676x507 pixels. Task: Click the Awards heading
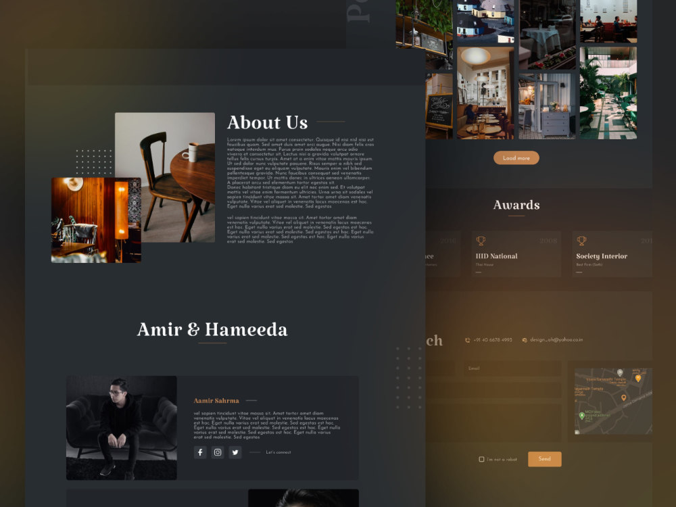pos(516,205)
